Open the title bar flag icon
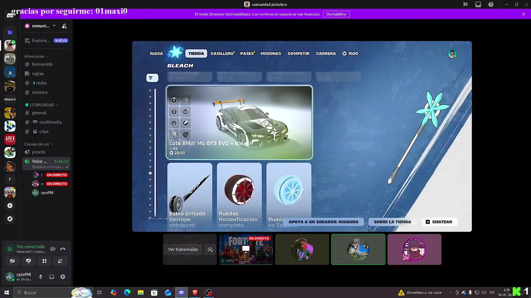The width and height of the screenshot is (531, 298). [465, 5]
